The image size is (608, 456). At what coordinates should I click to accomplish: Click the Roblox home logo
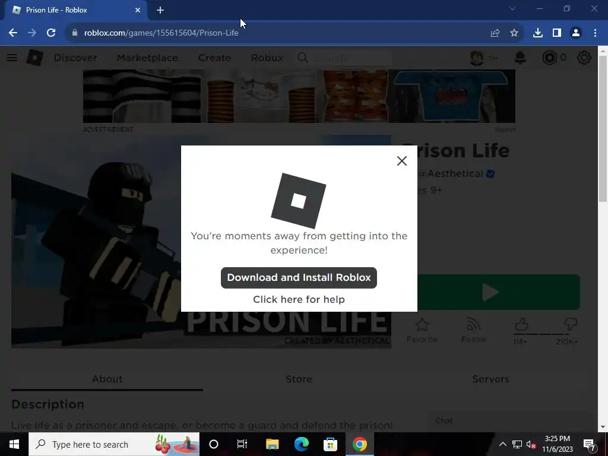[35, 58]
